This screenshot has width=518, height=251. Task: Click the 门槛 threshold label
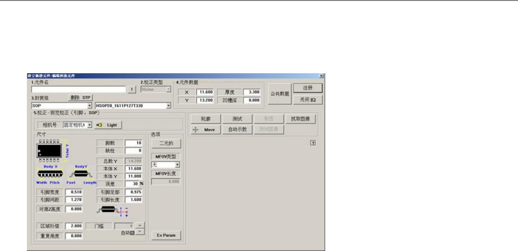click(x=99, y=226)
